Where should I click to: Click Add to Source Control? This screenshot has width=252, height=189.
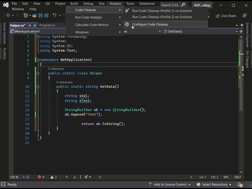170,185
